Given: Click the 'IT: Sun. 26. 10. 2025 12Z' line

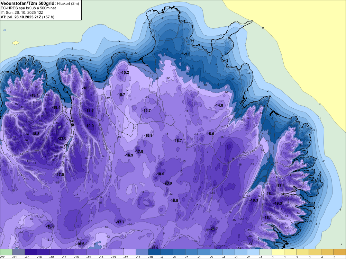Looking at the screenshot, I should [22, 12].
